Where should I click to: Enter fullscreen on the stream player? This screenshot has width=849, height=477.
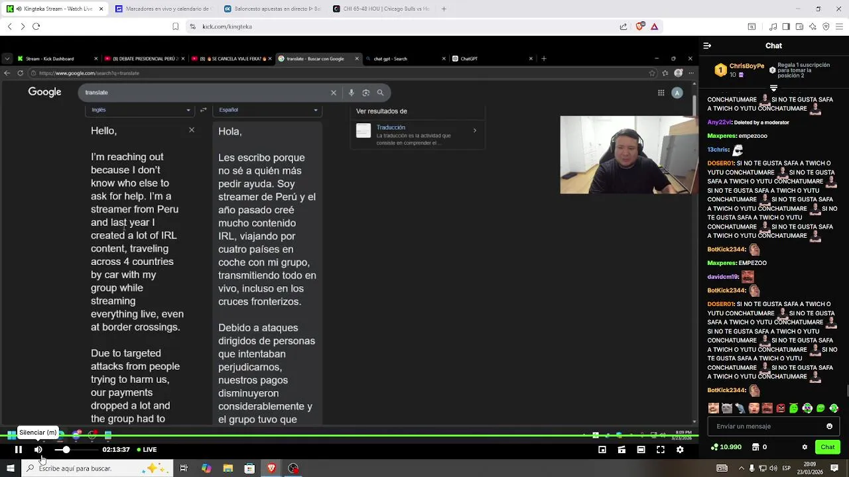click(x=661, y=450)
